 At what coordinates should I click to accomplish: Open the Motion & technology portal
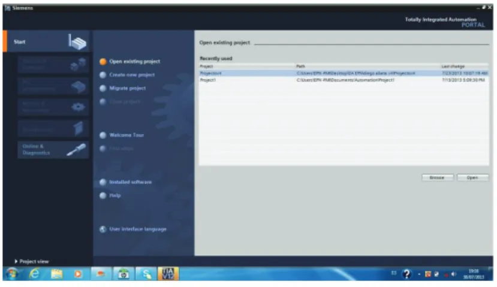pyautogui.click(x=53, y=107)
